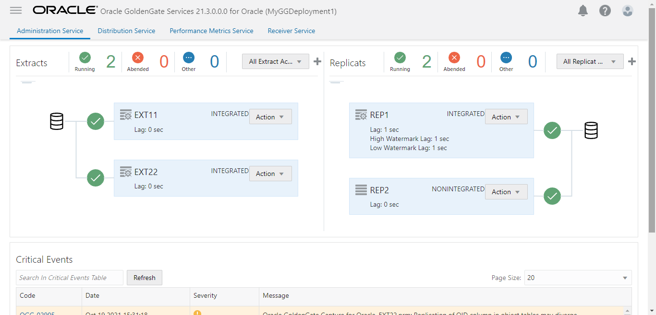Click the target database icon in Replicats
Screen dimensions: 656x315
click(x=591, y=130)
